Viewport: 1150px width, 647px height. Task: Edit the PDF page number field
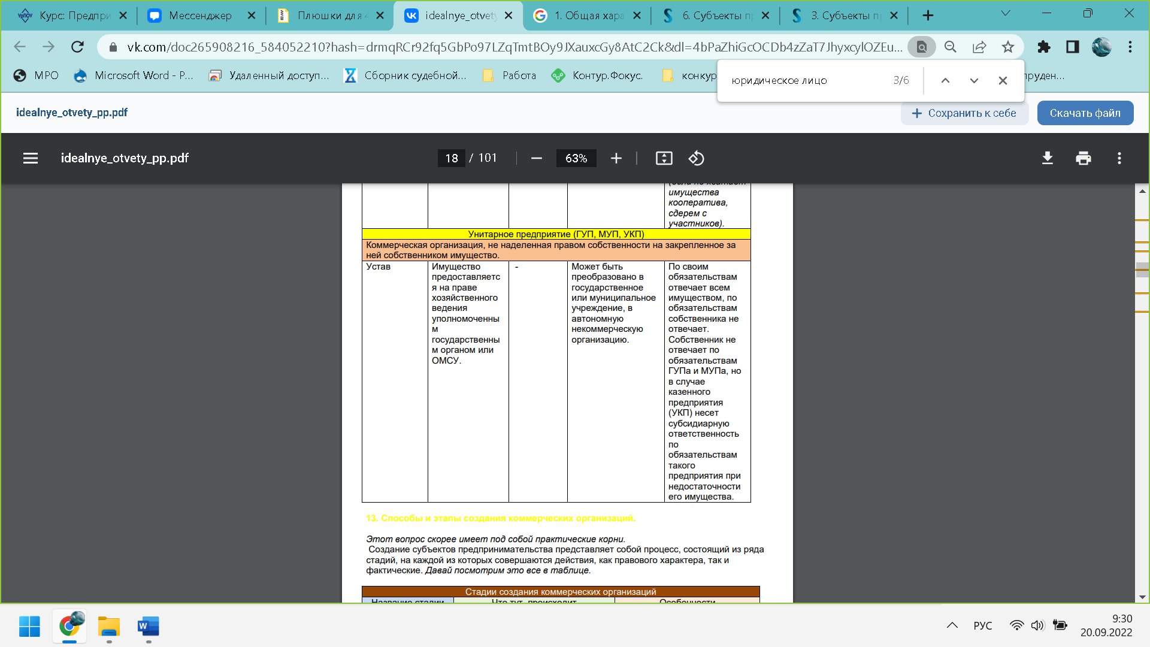click(452, 158)
